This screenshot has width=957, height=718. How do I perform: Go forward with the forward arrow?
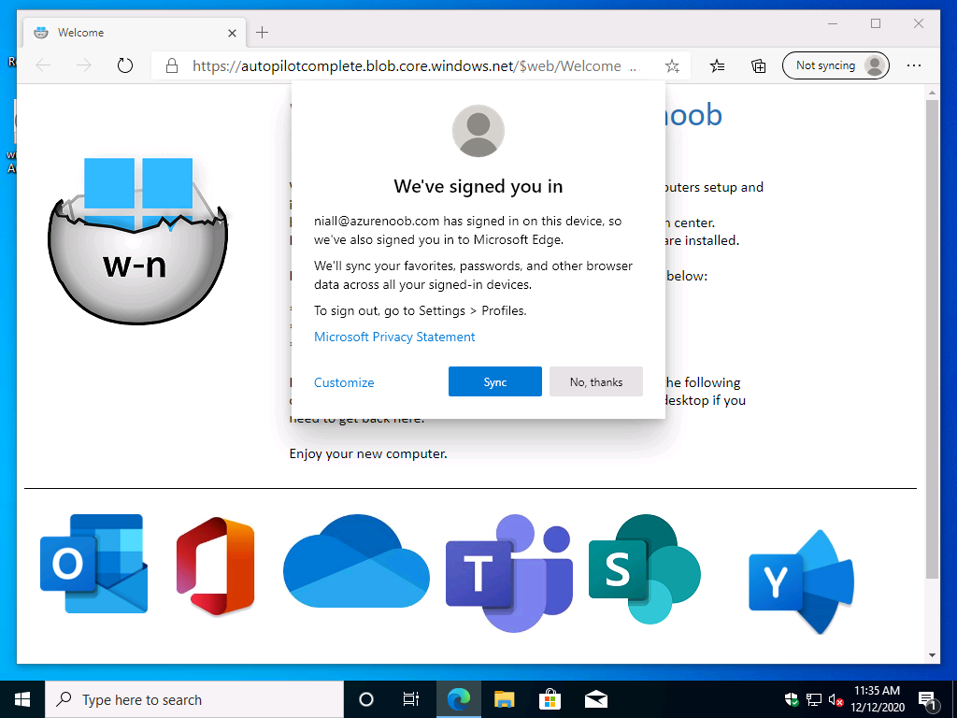(83, 65)
